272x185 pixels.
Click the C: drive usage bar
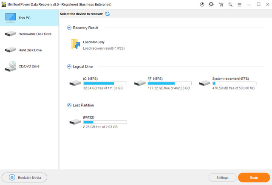click(105, 84)
